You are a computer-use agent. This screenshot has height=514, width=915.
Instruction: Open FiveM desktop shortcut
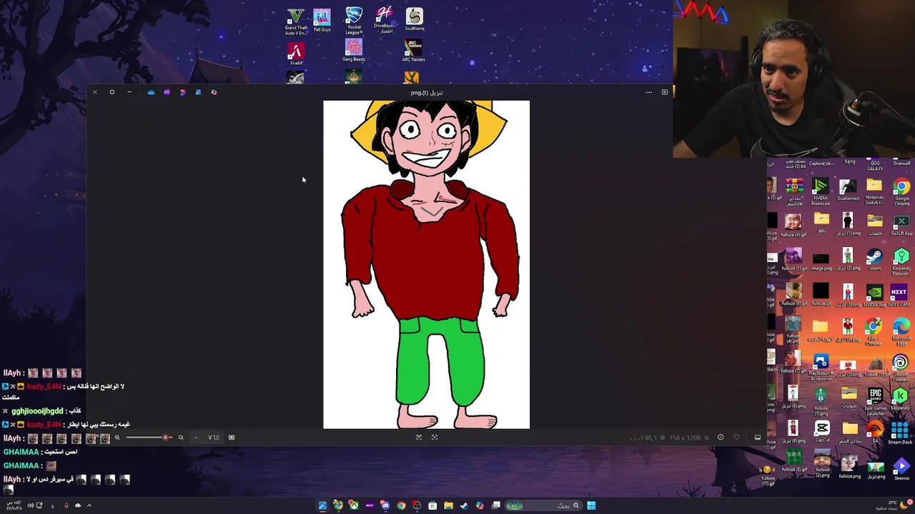click(296, 54)
